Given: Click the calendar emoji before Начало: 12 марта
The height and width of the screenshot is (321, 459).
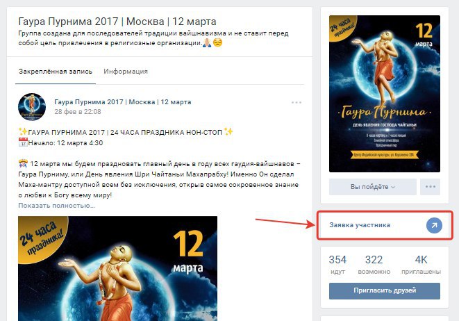Looking at the screenshot, I should [x=23, y=142].
